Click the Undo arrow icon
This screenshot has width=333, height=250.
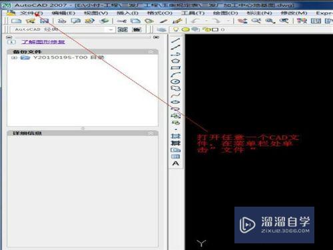[x=195, y=21]
